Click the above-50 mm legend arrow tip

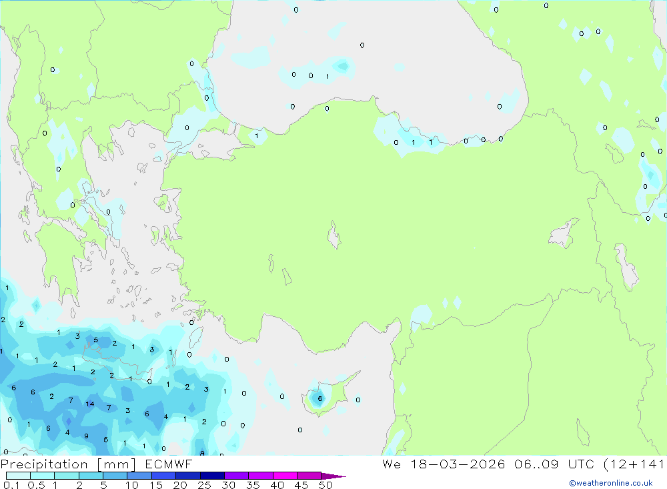click(333, 476)
